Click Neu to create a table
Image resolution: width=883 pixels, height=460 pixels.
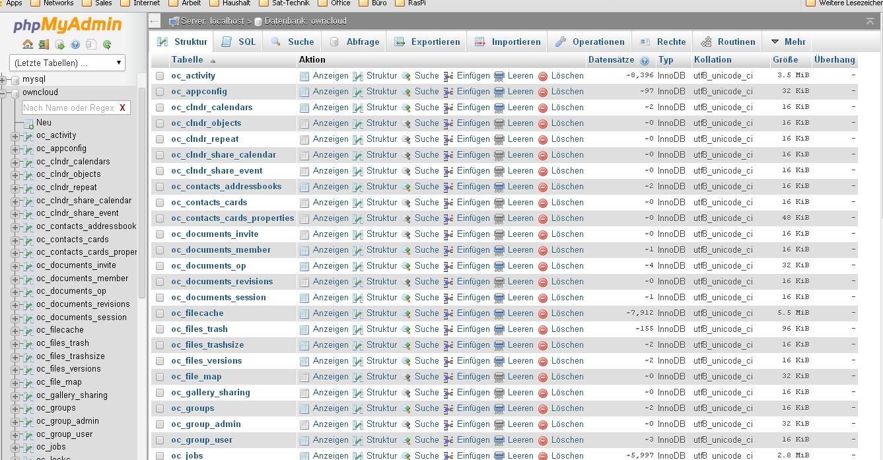pos(44,123)
